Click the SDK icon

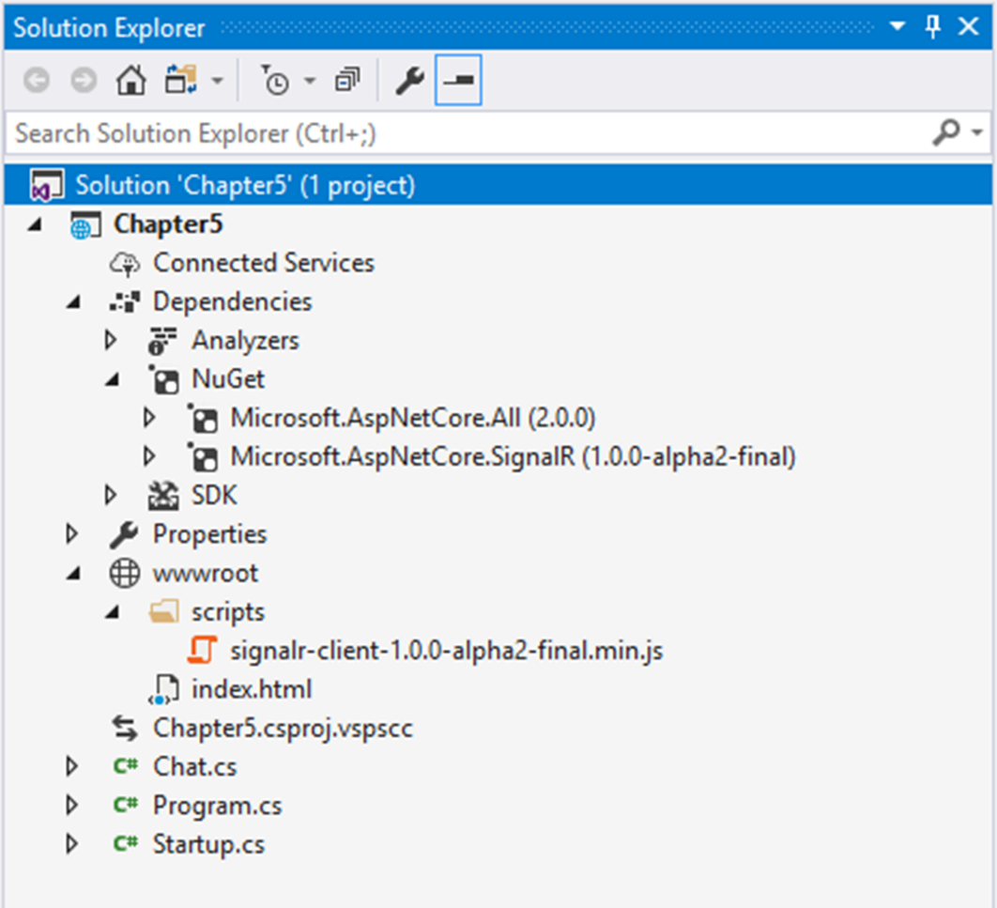click(x=163, y=496)
